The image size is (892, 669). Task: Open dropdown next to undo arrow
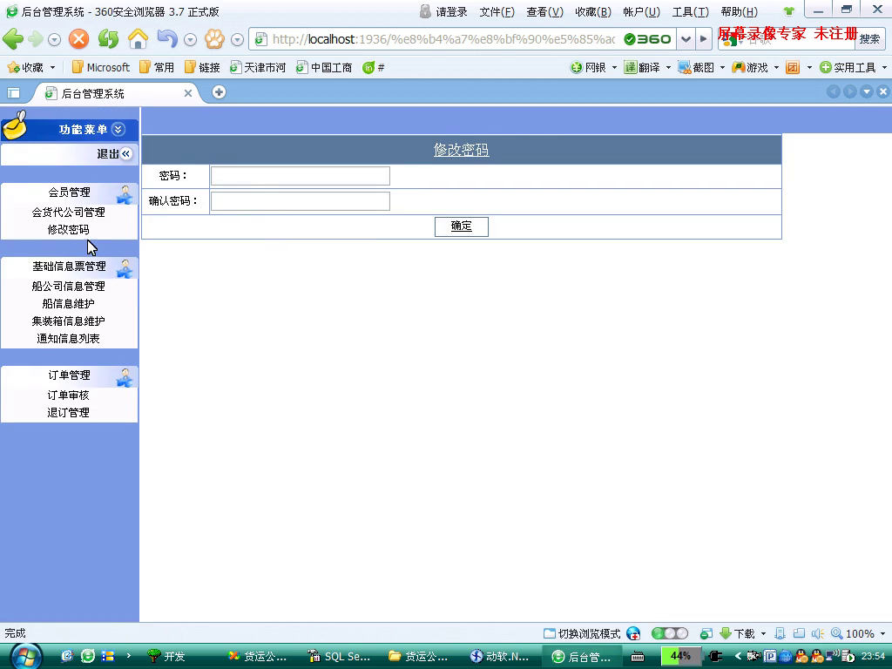coord(191,39)
